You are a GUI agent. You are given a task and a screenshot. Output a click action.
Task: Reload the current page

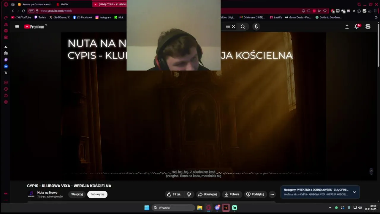[23, 11]
